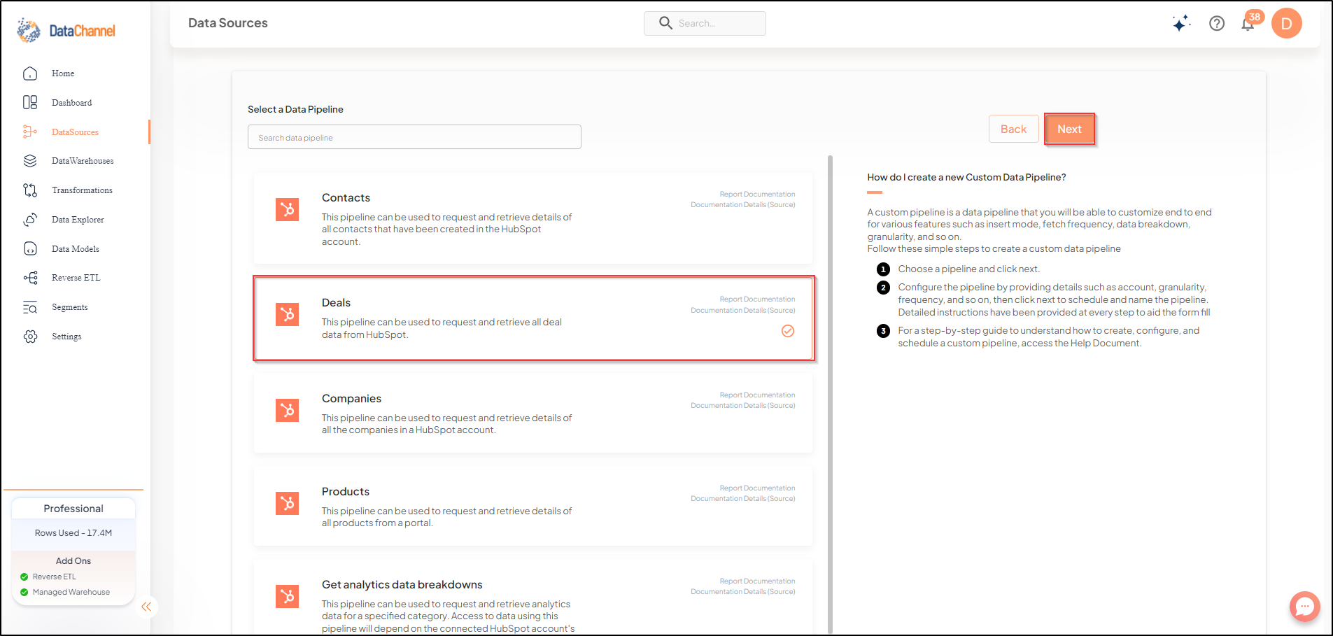Select the Products pipeline title
The width and height of the screenshot is (1333, 636).
[x=346, y=492]
